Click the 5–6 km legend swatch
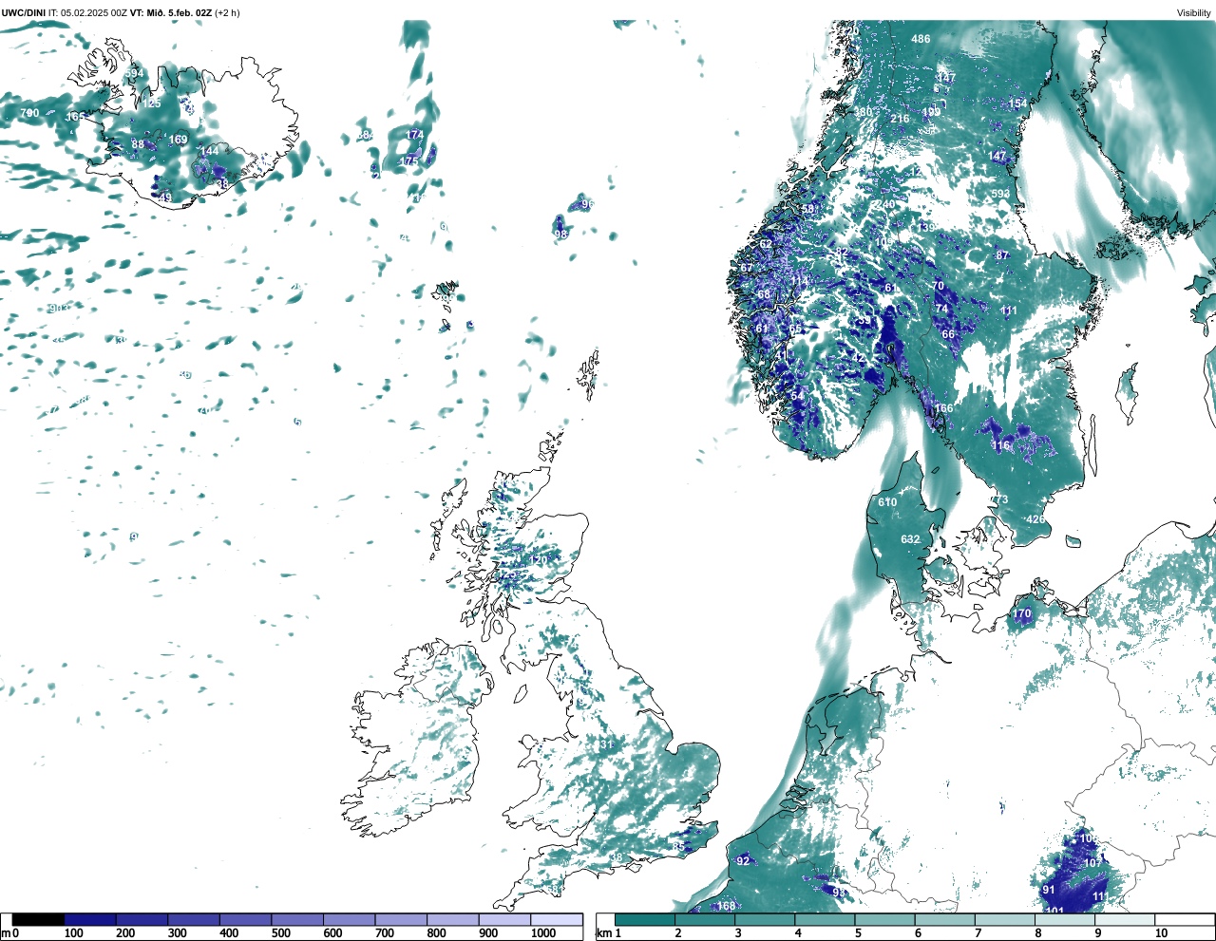1216x941 pixels. tap(884, 919)
